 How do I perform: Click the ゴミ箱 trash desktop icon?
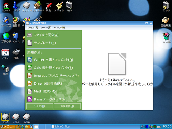point(167,38)
